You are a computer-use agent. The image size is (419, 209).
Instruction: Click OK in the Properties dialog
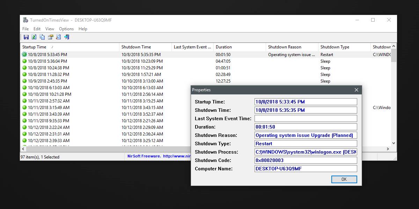click(344, 179)
